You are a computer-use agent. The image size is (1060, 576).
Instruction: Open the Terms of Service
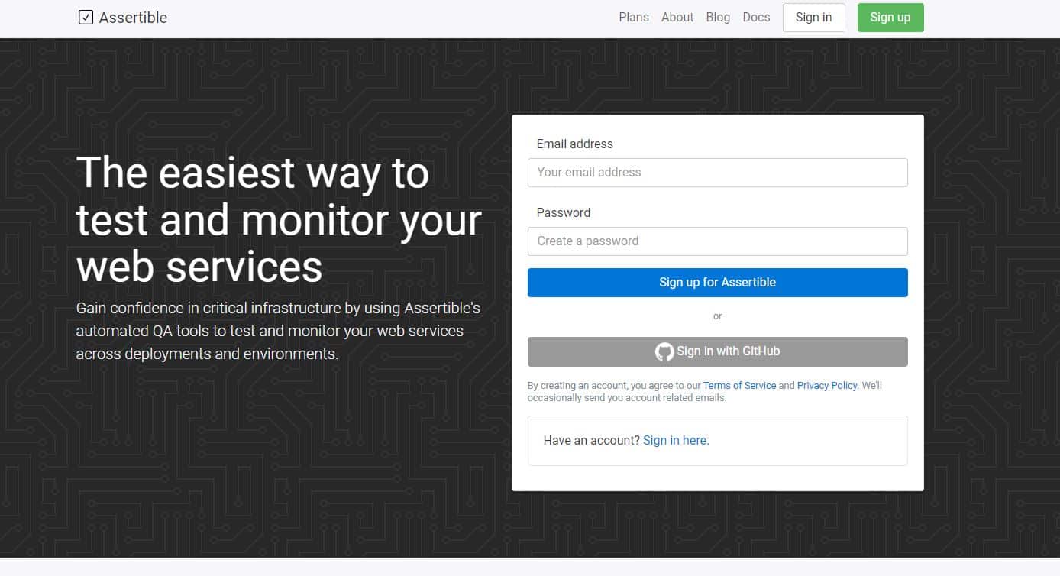pos(738,385)
